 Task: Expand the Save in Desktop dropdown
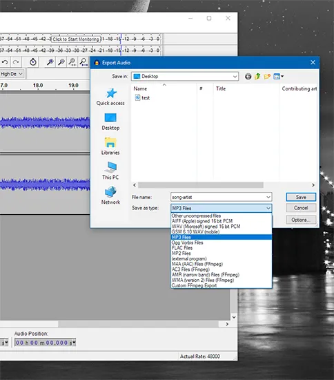click(x=235, y=77)
